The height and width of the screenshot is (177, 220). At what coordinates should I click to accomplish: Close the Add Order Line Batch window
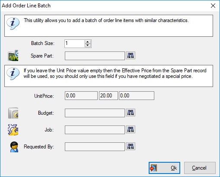click(x=213, y=6)
